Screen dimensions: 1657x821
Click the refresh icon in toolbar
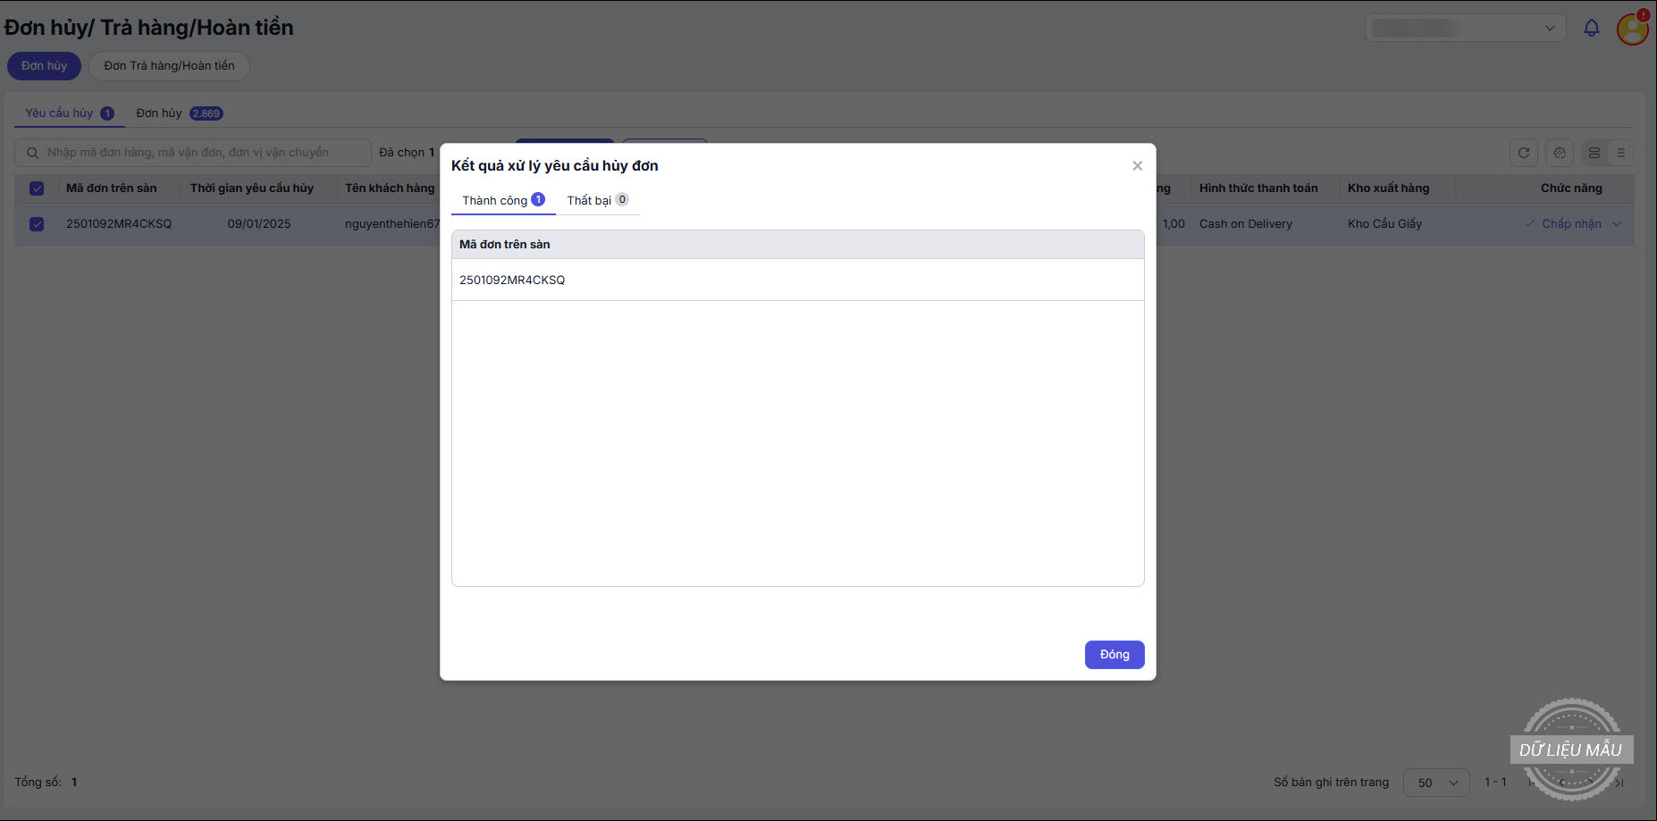[1524, 153]
